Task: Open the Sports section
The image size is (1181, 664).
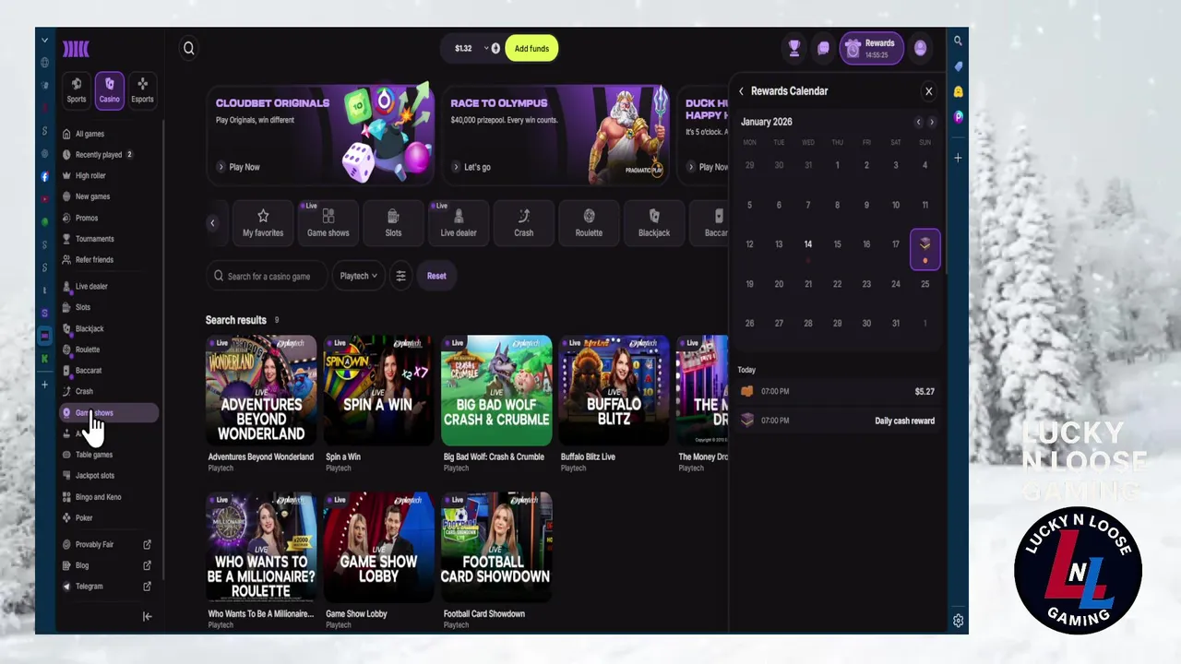Action: [77, 89]
